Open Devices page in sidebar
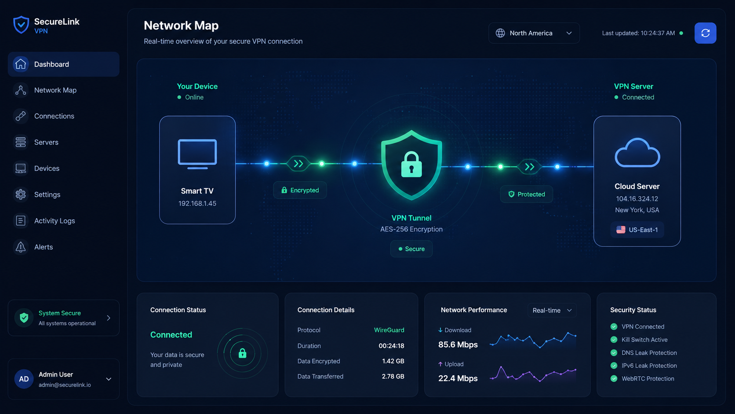 click(64, 169)
